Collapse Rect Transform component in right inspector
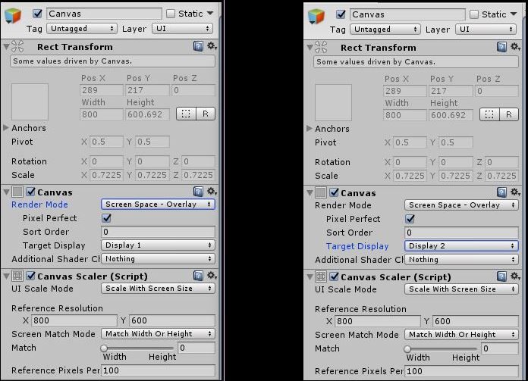This screenshot has width=528, height=381. pos(310,48)
